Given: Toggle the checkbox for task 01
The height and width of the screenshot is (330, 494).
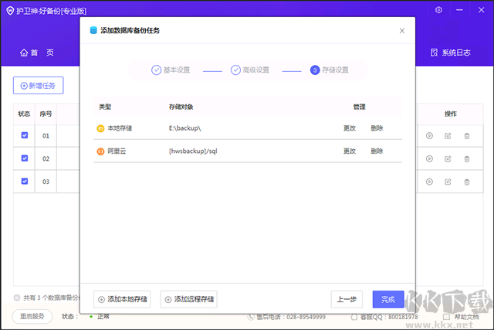Looking at the screenshot, I should coord(24,135).
